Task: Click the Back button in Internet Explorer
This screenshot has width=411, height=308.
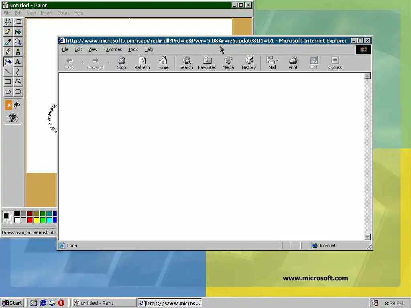Action: [69, 63]
